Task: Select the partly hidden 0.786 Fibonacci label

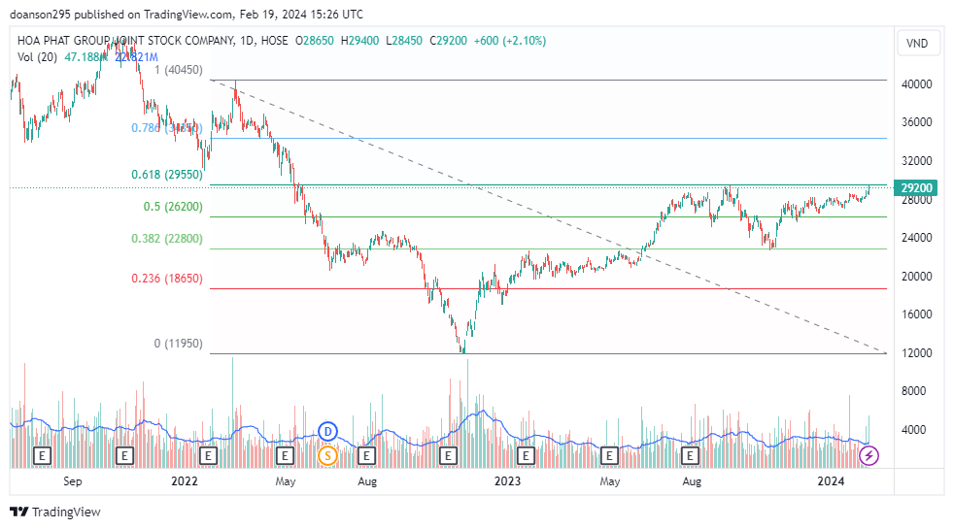Action: pyautogui.click(x=167, y=128)
